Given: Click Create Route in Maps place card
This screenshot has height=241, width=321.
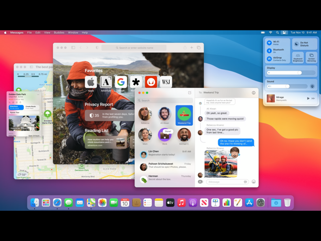Looking at the screenshot, I should pos(32,107).
